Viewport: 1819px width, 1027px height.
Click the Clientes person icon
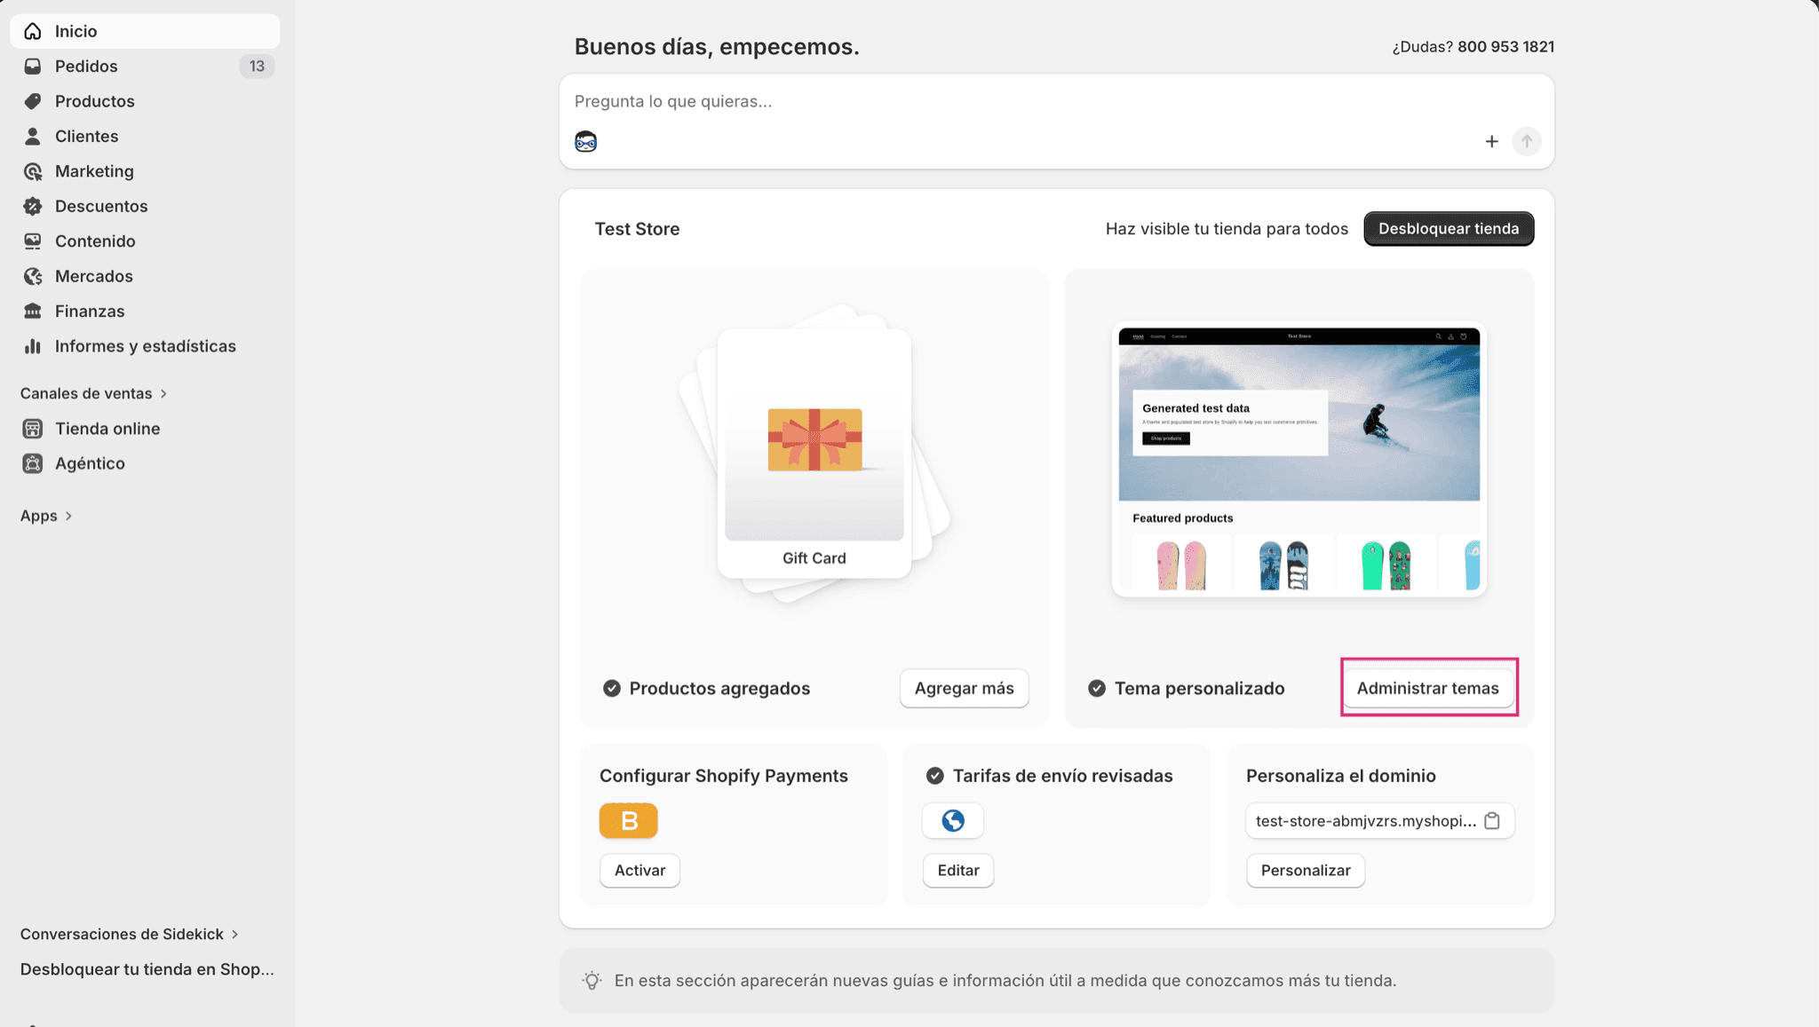pyautogui.click(x=33, y=136)
